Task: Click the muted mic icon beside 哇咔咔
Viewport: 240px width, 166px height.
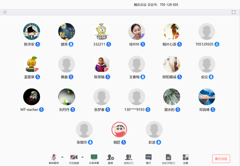Action: [x=143, y=44]
